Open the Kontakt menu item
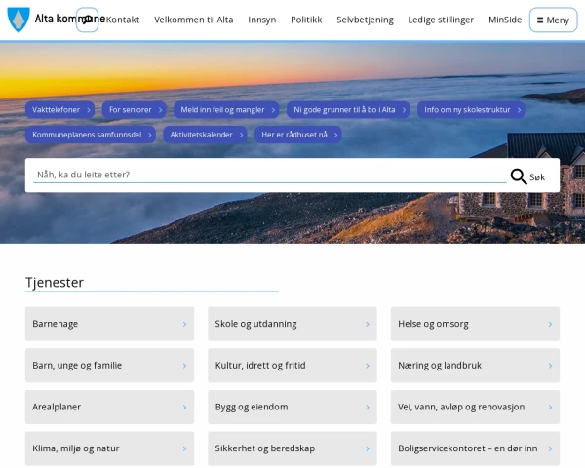 (x=123, y=19)
